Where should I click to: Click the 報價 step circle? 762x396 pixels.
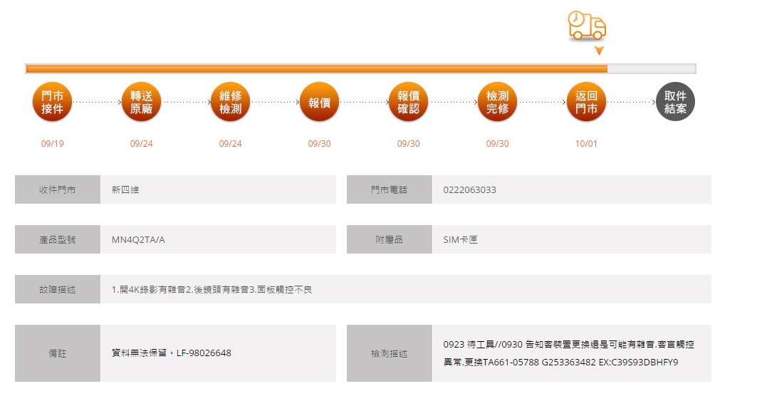click(x=319, y=102)
